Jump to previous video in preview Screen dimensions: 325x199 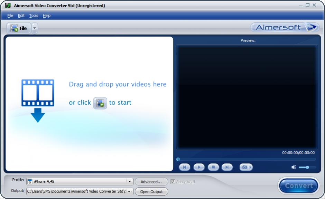click(x=185, y=167)
